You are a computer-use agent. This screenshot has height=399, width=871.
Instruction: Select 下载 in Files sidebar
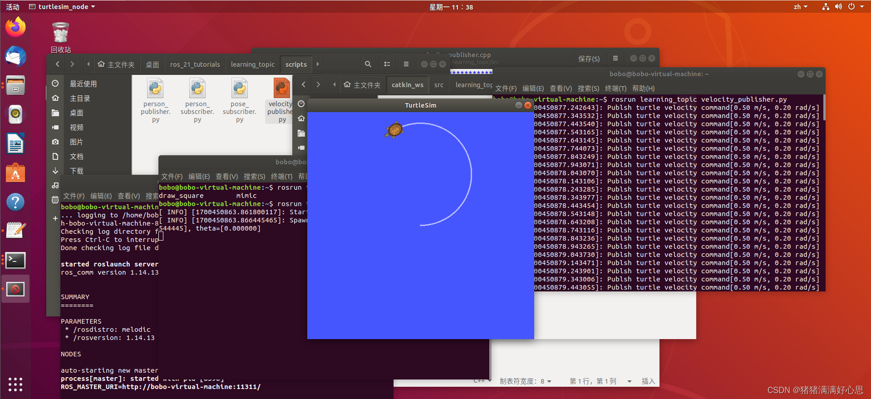tap(76, 171)
